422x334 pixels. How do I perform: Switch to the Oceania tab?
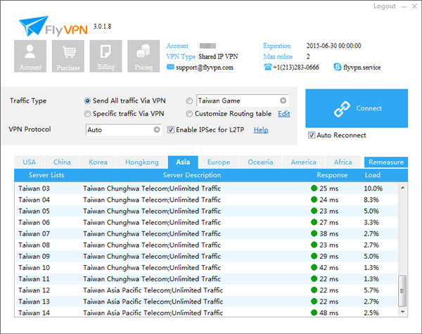point(260,162)
